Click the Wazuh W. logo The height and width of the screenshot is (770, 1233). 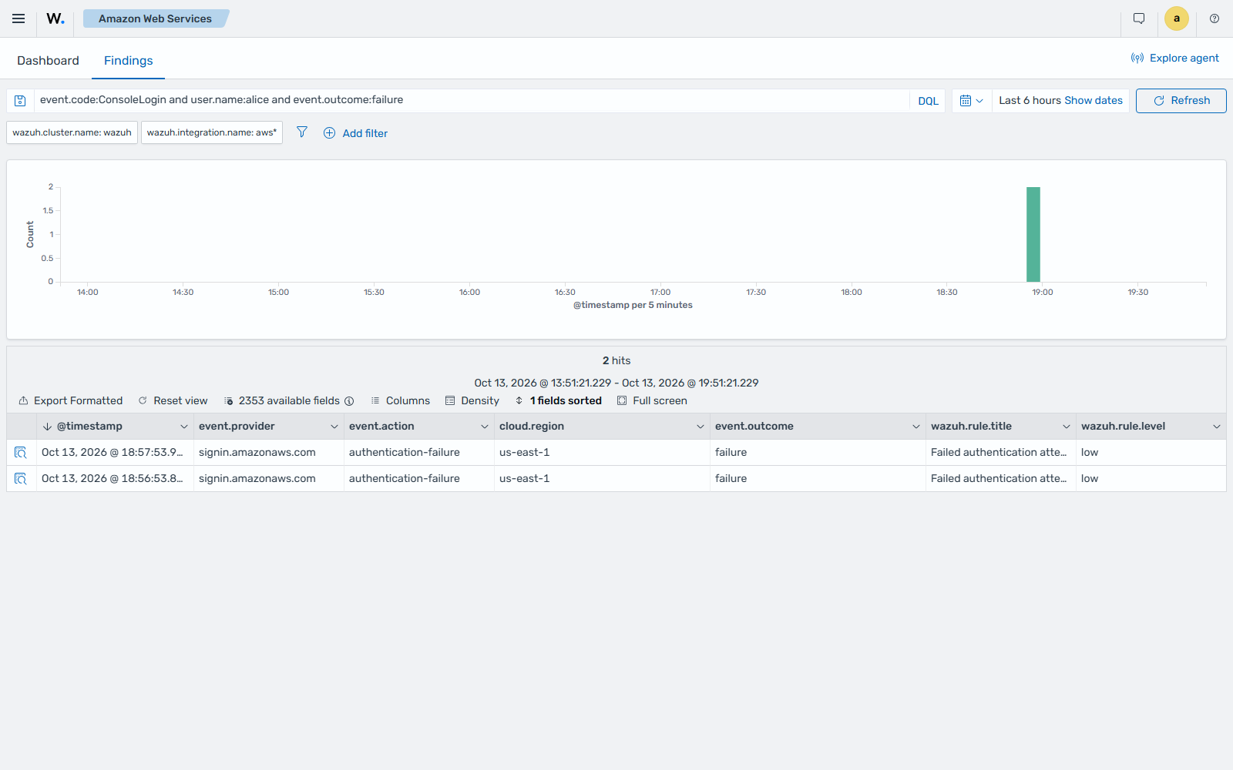click(x=55, y=18)
